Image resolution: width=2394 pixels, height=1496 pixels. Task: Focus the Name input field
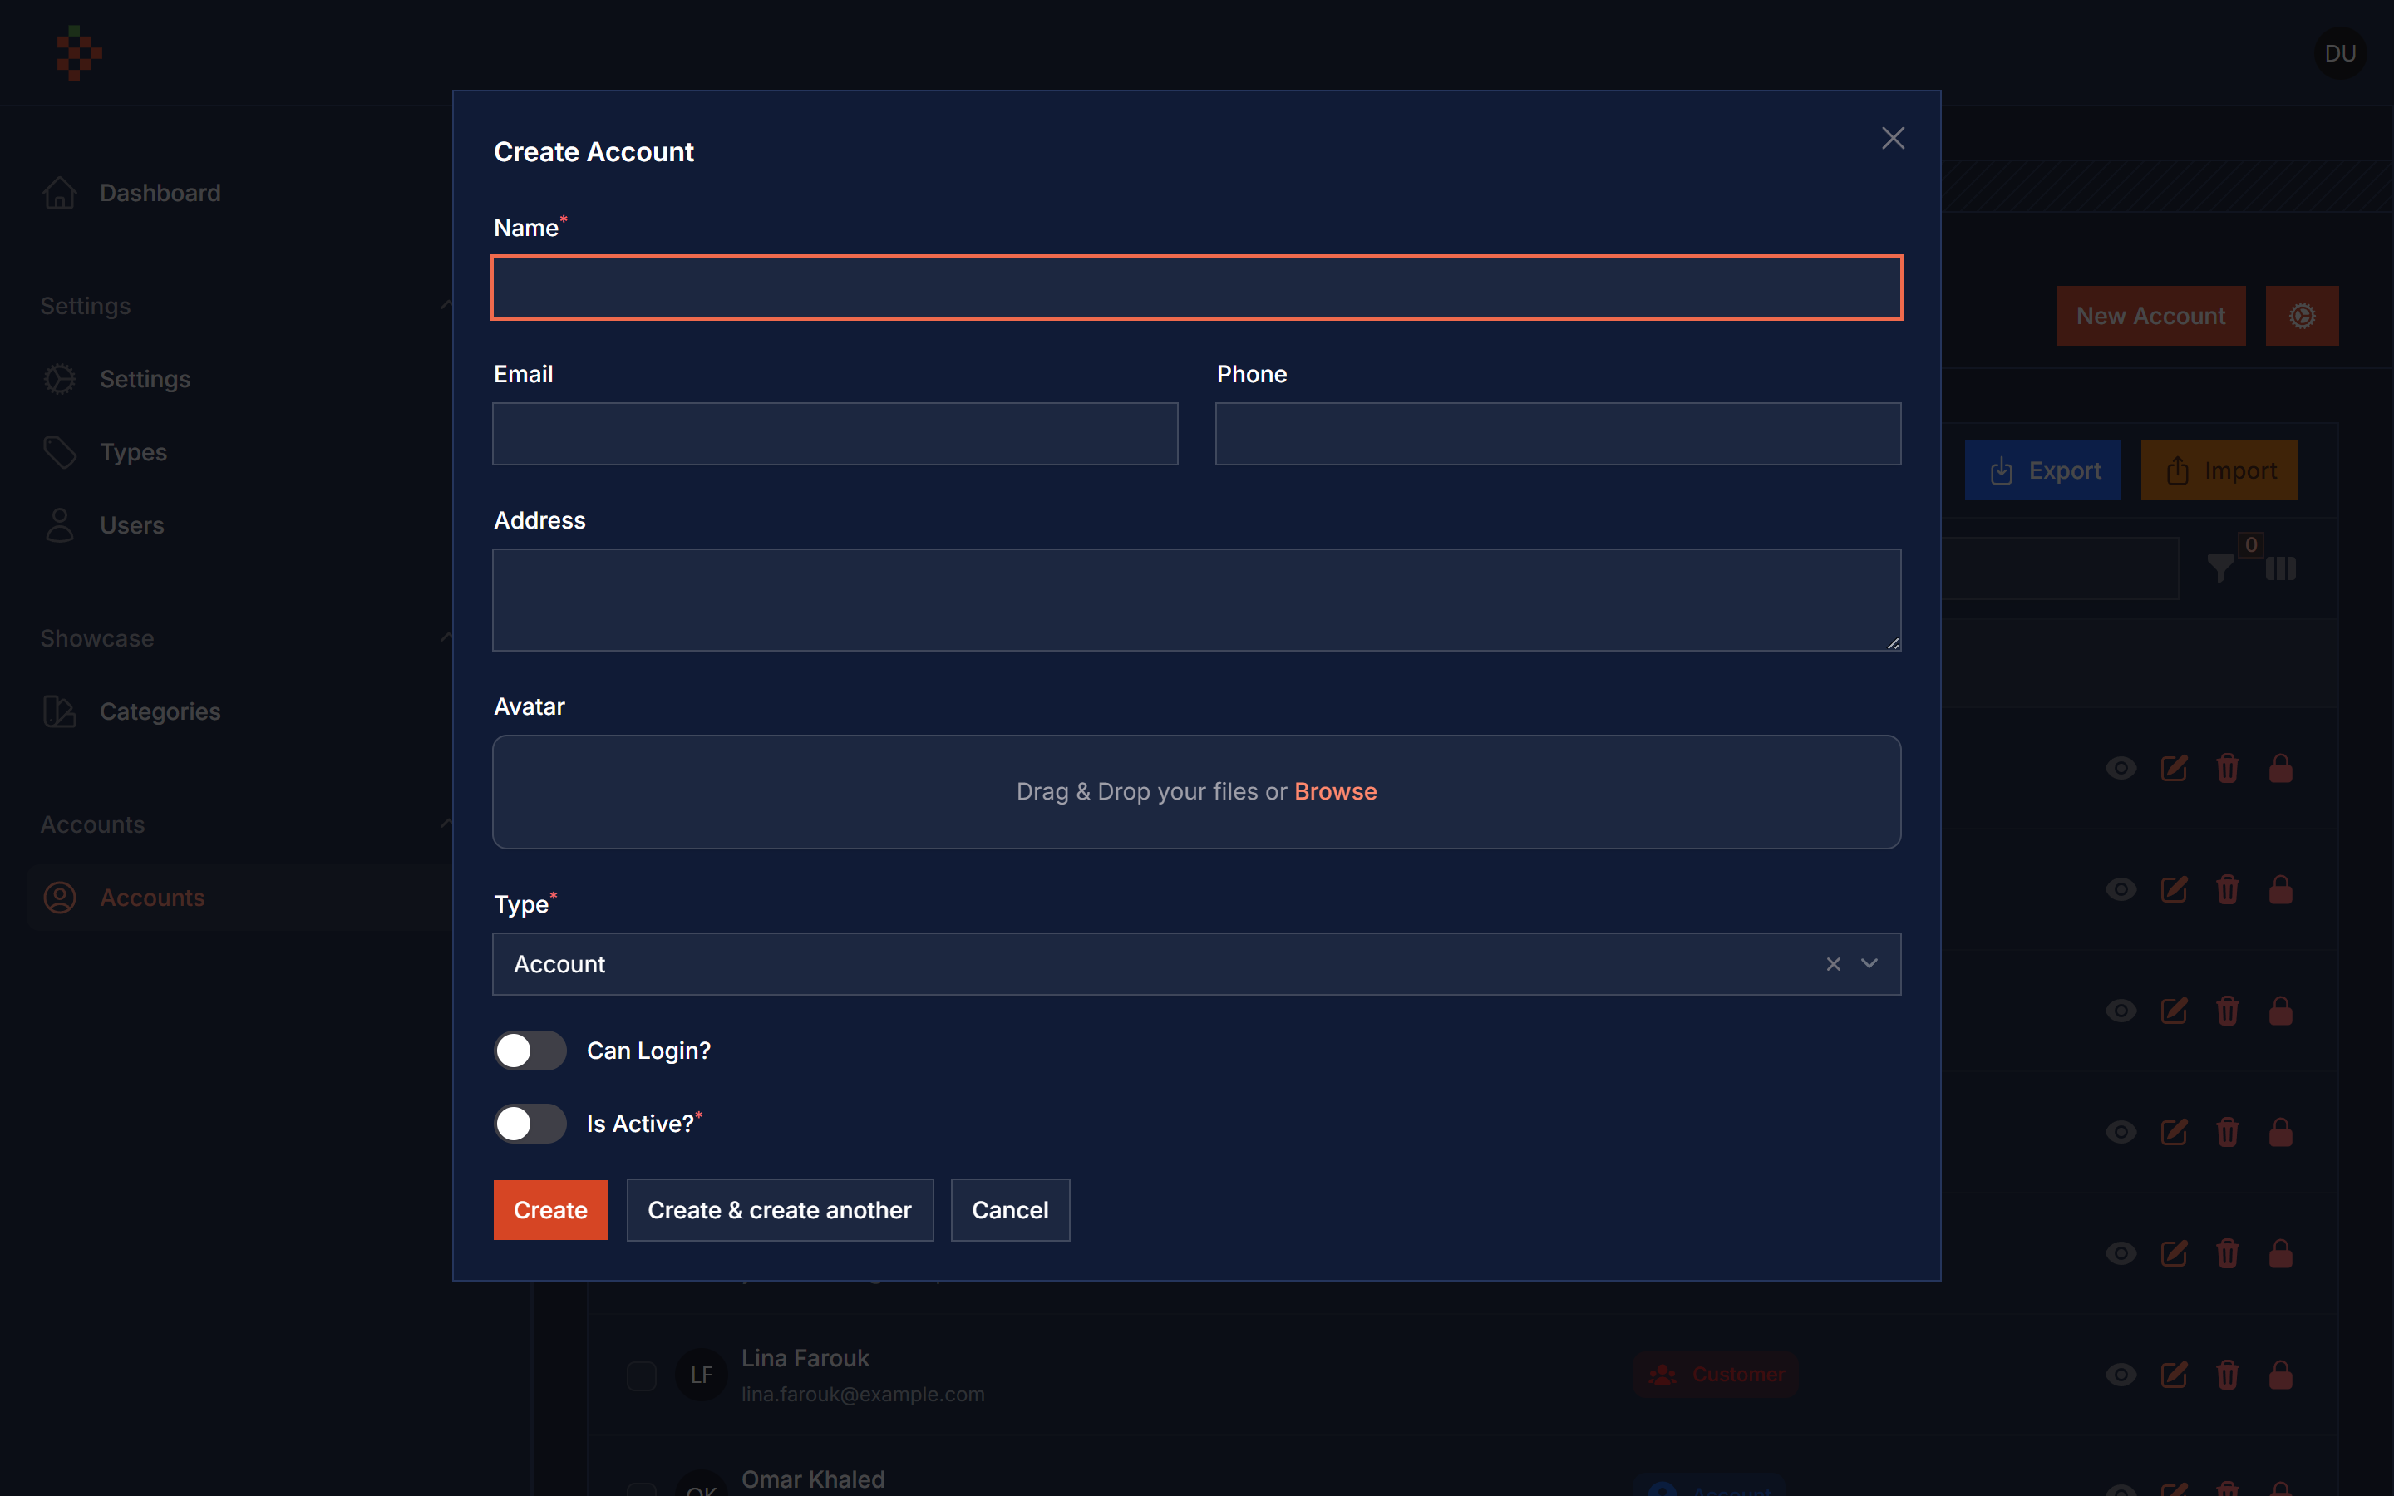coord(1196,288)
